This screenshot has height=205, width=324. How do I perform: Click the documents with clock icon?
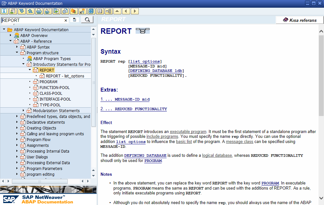coord(65,11)
